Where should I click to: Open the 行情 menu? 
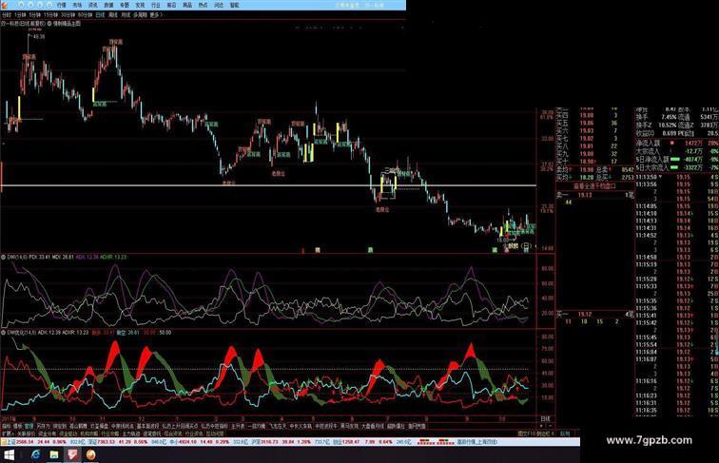[x=62, y=5]
